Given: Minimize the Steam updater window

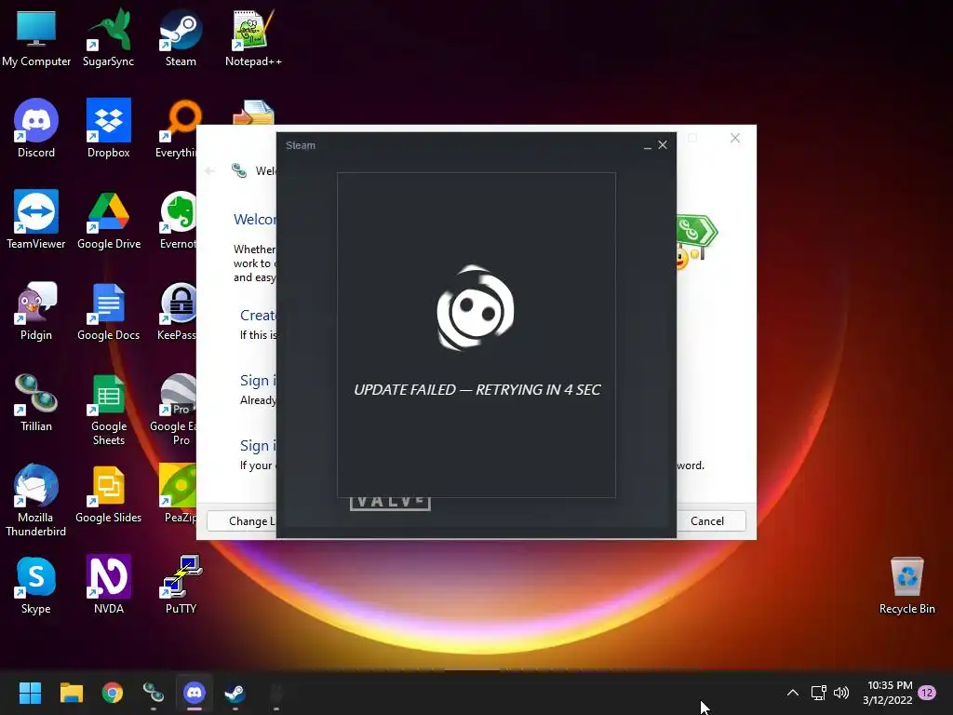Looking at the screenshot, I should tap(648, 145).
